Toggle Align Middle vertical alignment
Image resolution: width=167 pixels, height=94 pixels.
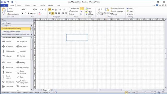(53, 10)
